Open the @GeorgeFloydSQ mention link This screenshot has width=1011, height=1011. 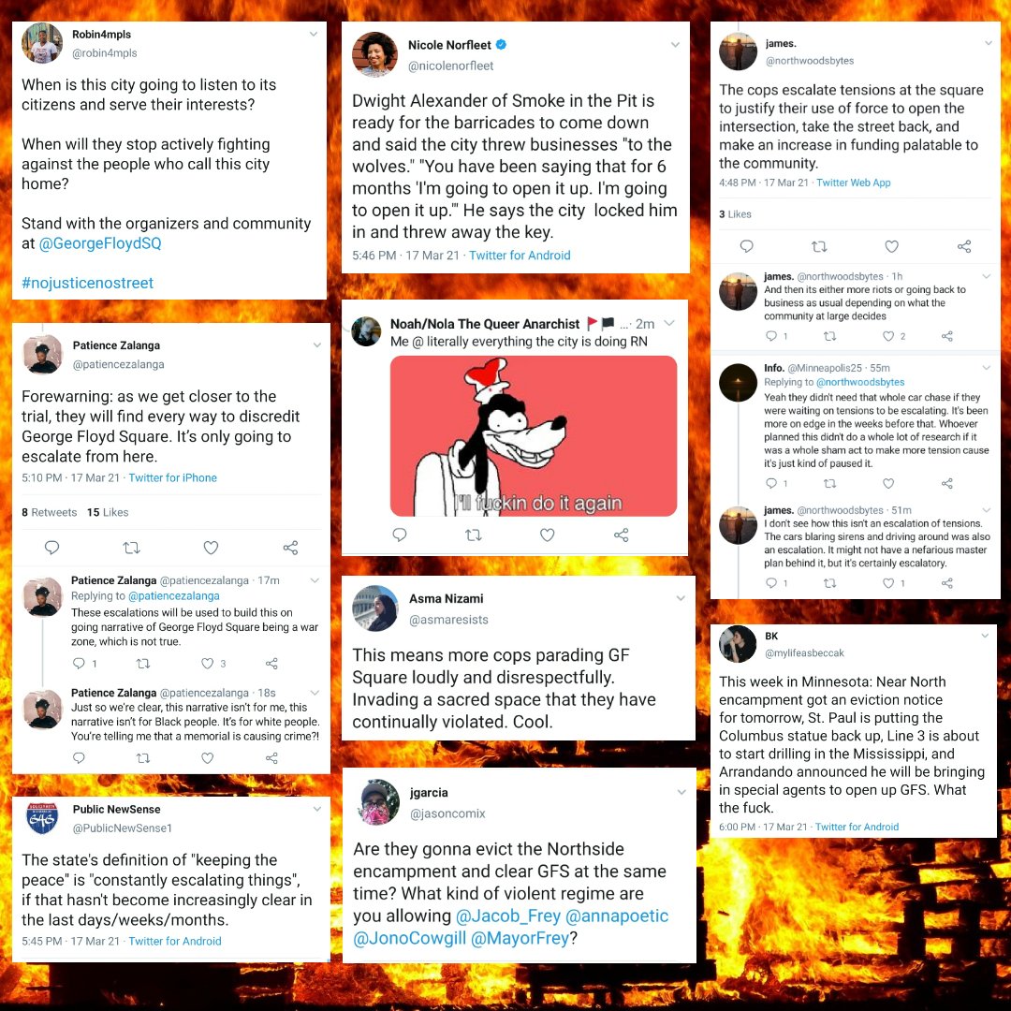coord(100,243)
